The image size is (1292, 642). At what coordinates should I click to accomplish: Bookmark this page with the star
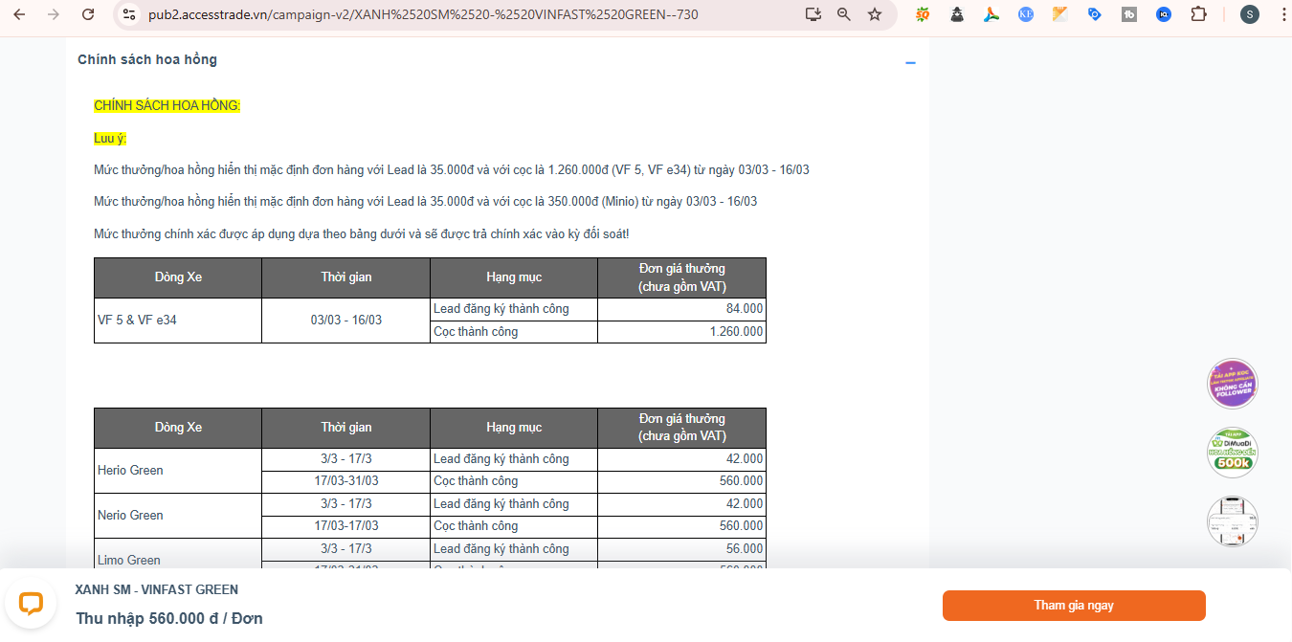tap(875, 14)
